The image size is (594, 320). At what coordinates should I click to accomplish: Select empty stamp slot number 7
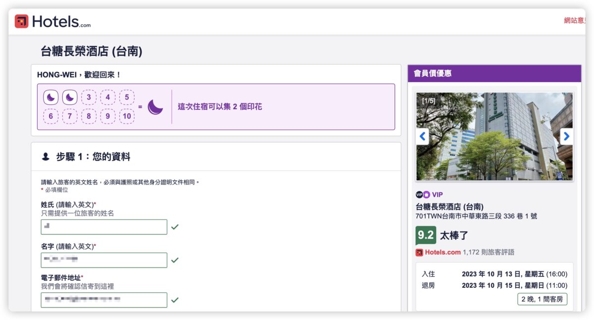tap(70, 116)
